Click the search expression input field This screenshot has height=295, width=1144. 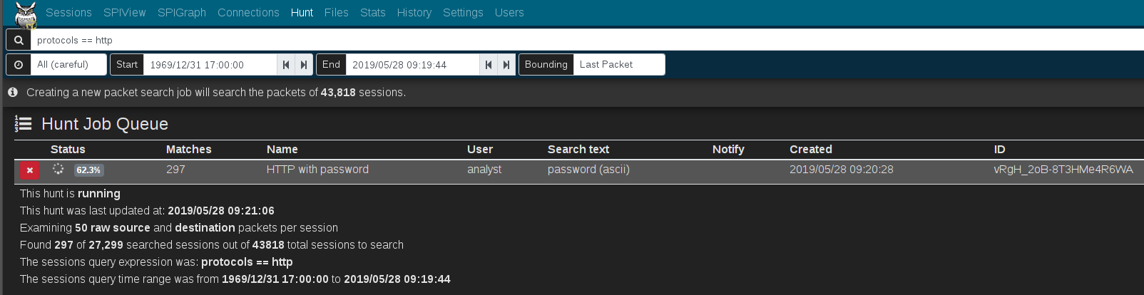coord(571,40)
